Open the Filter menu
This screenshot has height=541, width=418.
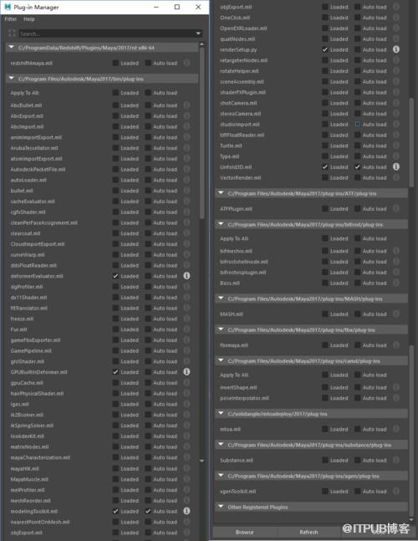pyautogui.click(x=11, y=19)
